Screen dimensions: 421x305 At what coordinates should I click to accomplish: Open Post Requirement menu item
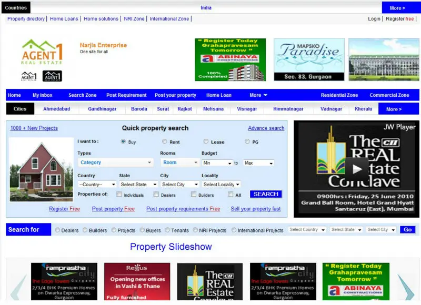pyautogui.click(x=126, y=95)
